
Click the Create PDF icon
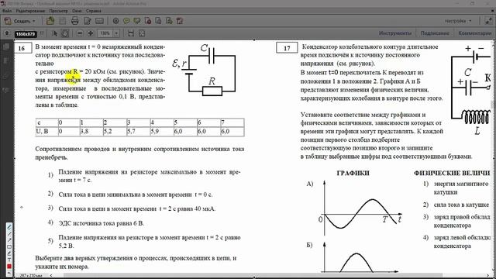[x=7, y=21]
